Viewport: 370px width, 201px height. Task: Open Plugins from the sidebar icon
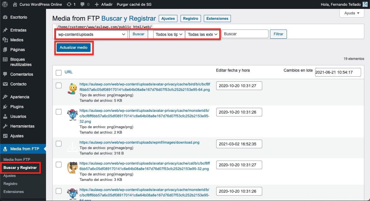click(5, 107)
